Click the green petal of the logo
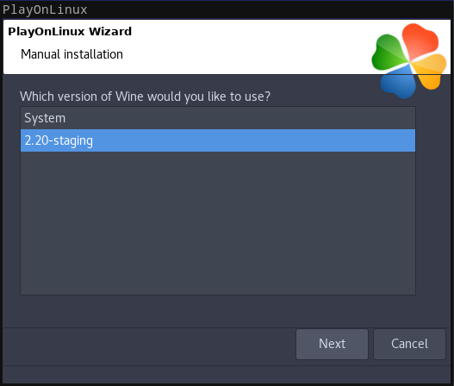 [389, 53]
